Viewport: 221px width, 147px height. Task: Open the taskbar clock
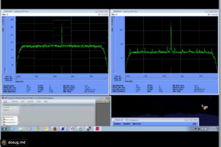click(x=213, y=129)
